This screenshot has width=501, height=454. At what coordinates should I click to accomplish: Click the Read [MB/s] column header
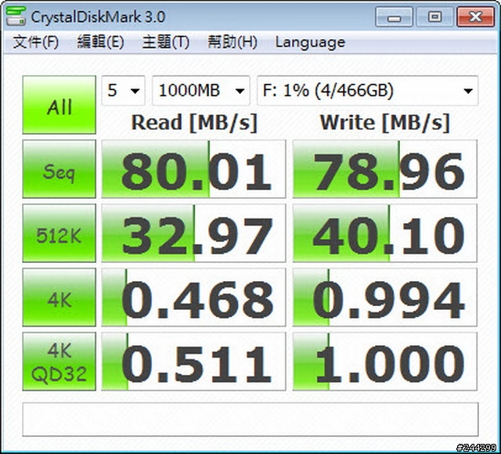pyautogui.click(x=194, y=123)
